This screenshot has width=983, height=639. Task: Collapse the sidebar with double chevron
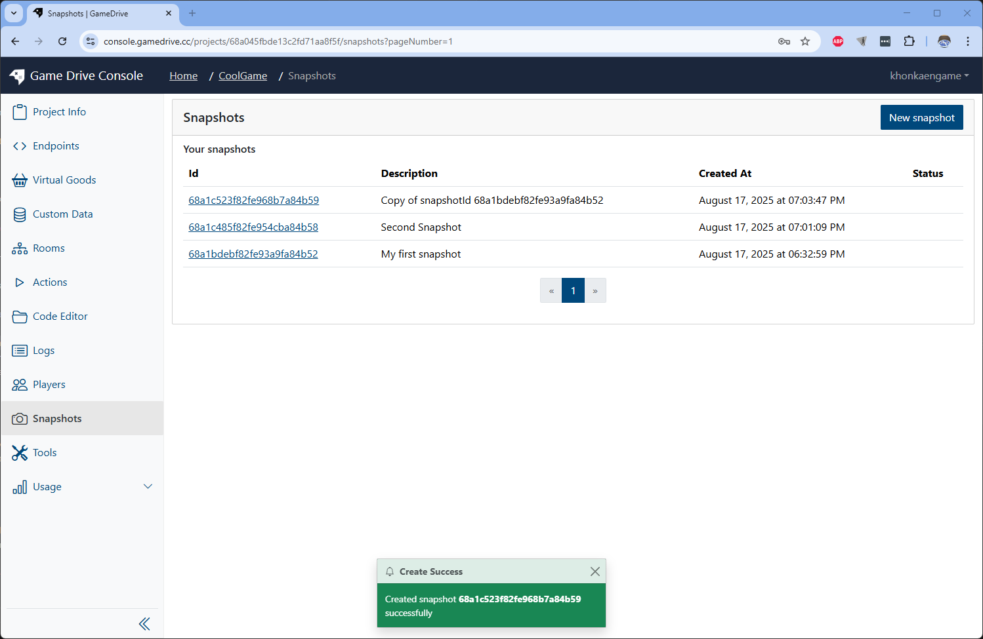(x=144, y=624)
